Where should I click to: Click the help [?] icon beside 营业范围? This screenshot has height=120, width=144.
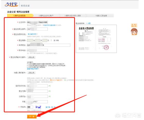pos(50,91)
